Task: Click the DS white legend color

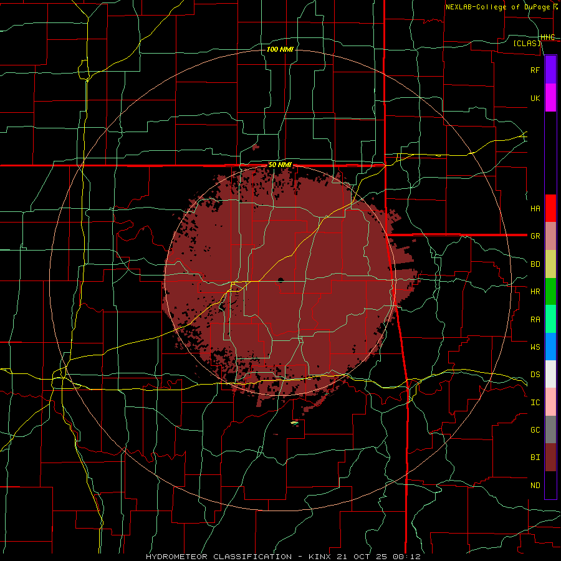Action: pyautogui.click(x=550, y=374)
